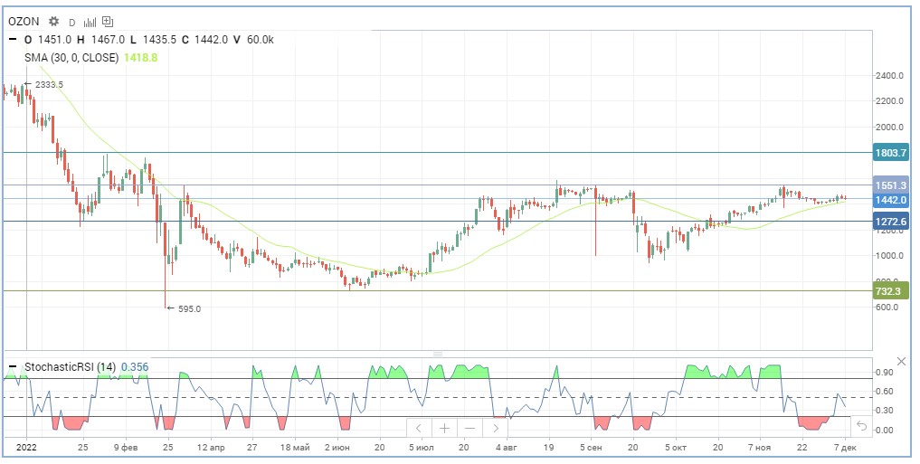
Task: Click the compare/add symbol icon
Action: [x=109, y=21]
